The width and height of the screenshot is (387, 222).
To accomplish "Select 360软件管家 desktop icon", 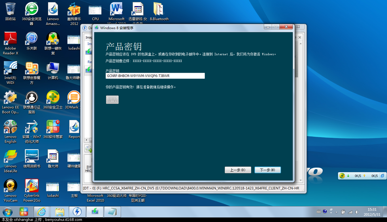I will coord(53,130).
